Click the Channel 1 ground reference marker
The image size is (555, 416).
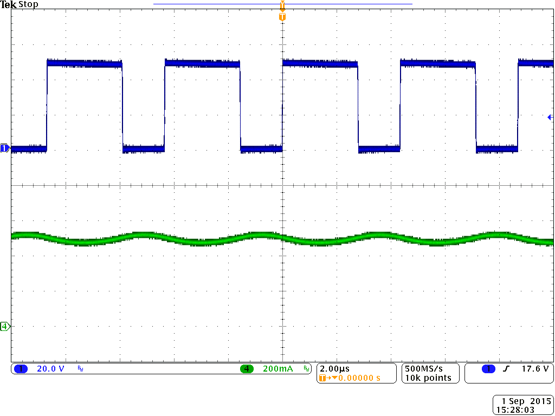[4, 147]
